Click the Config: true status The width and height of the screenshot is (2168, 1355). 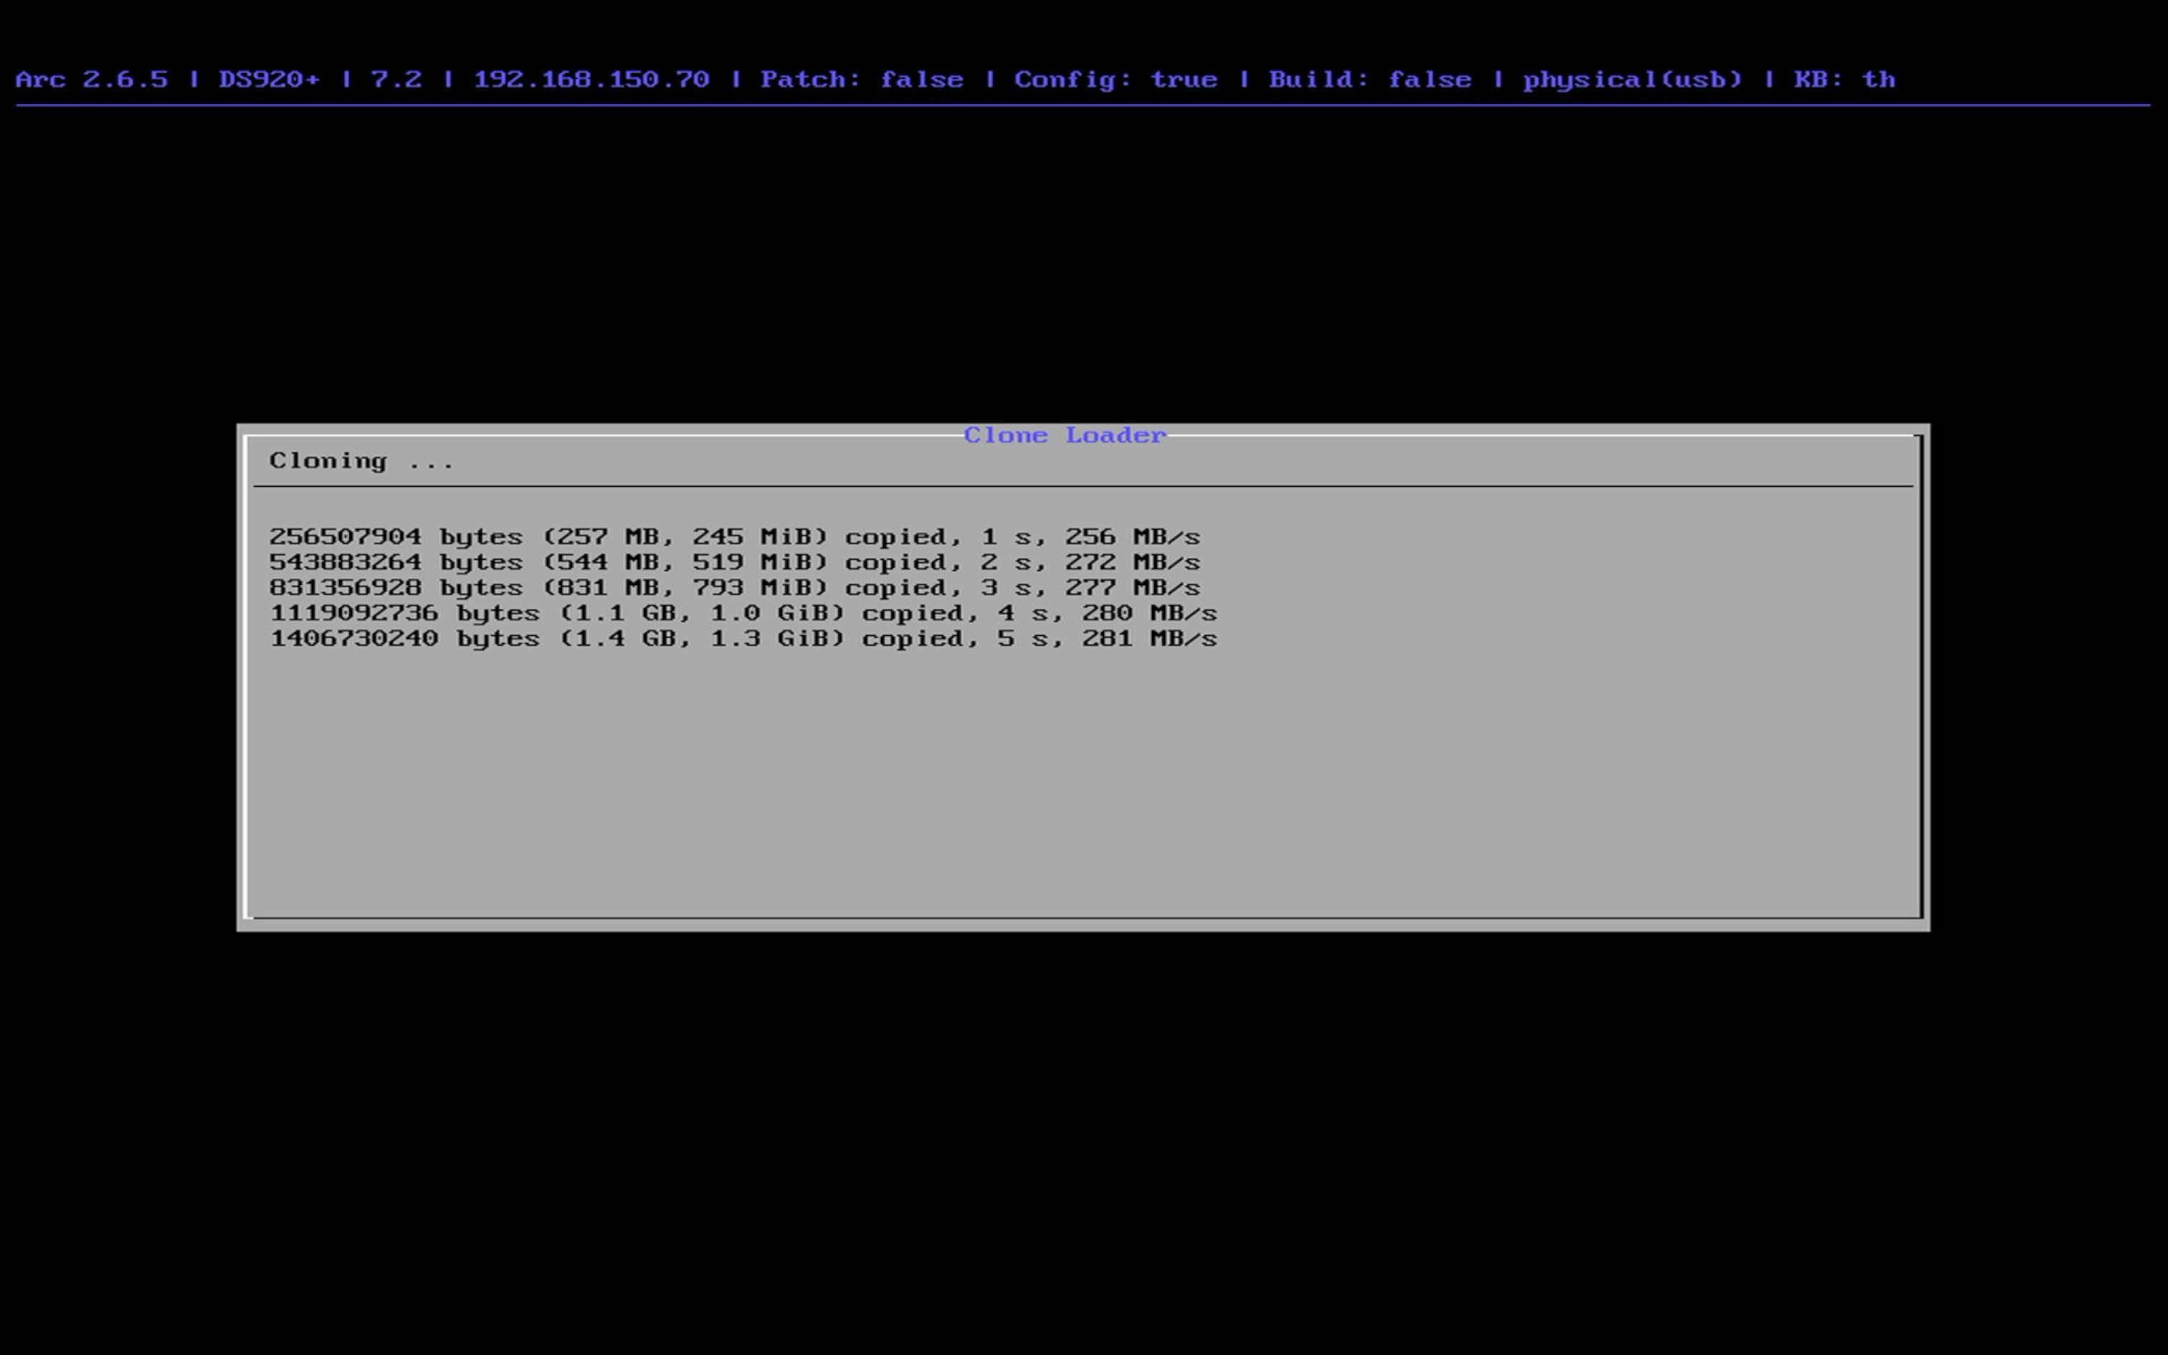coord(1116,80)
